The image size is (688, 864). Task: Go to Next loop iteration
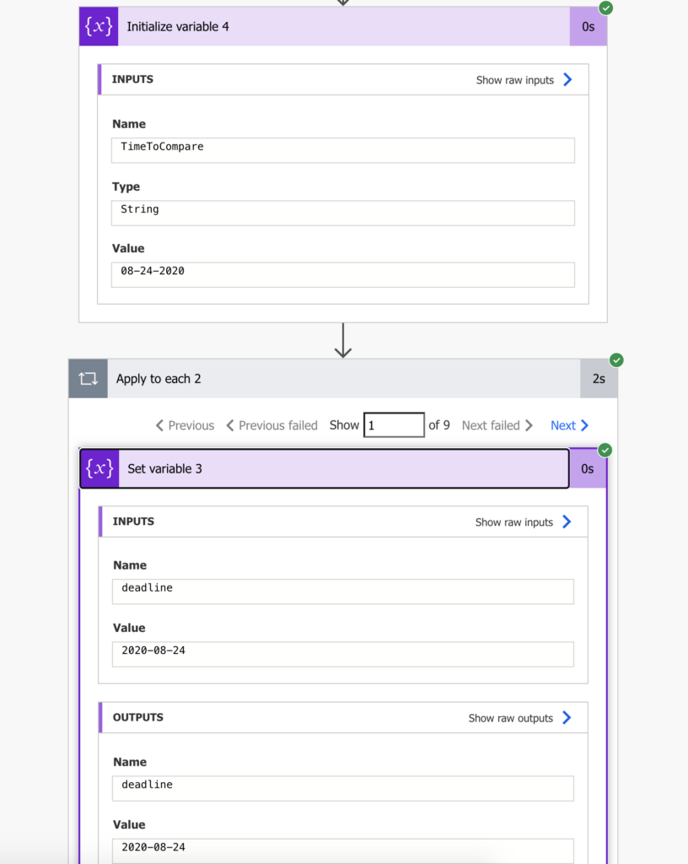[x=570, y=425]
